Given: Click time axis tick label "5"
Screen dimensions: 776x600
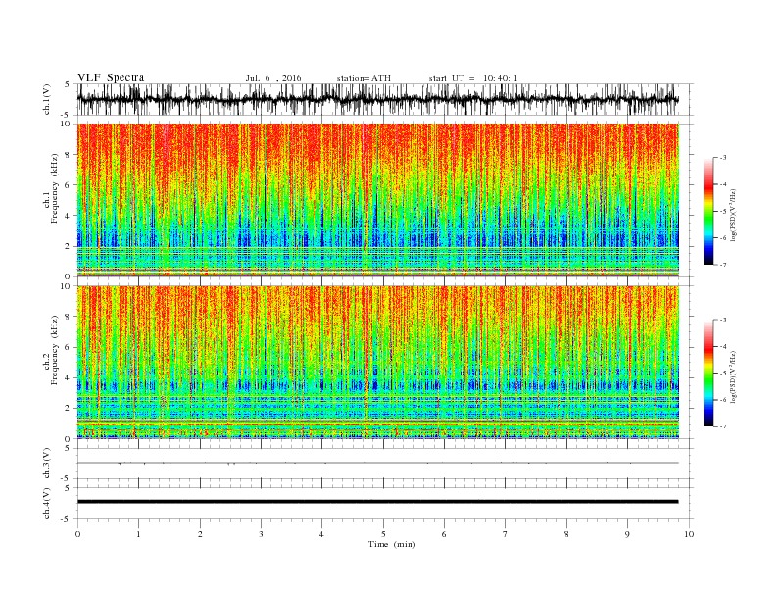Looking at the screenshot, I should click(x=383, y=534).
